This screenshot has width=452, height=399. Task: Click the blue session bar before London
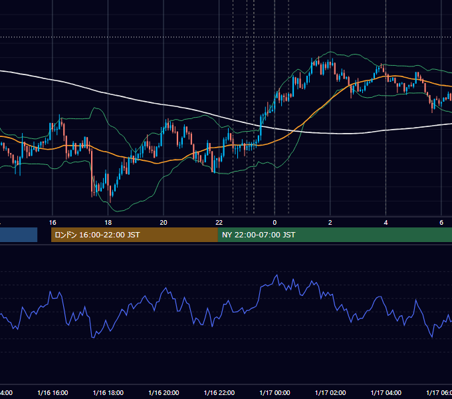[x=19, y=235]
